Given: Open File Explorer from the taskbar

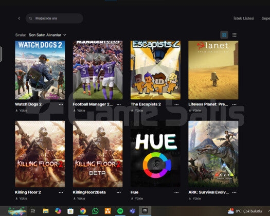Looking at the screenshot, I should [46, 211].
